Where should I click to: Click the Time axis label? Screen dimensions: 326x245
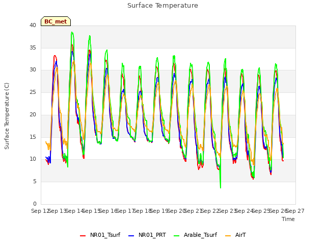pos(288,219)
